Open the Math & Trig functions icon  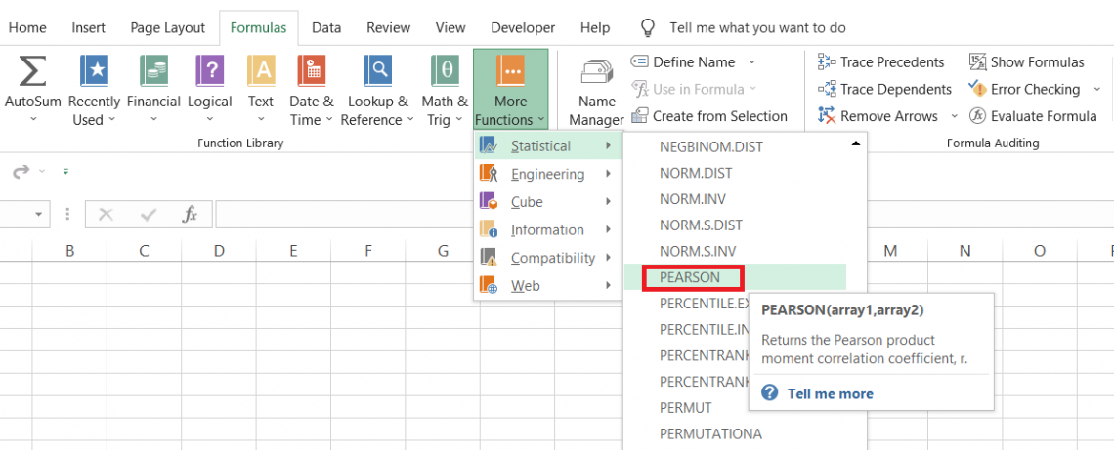tap(445, 71)
